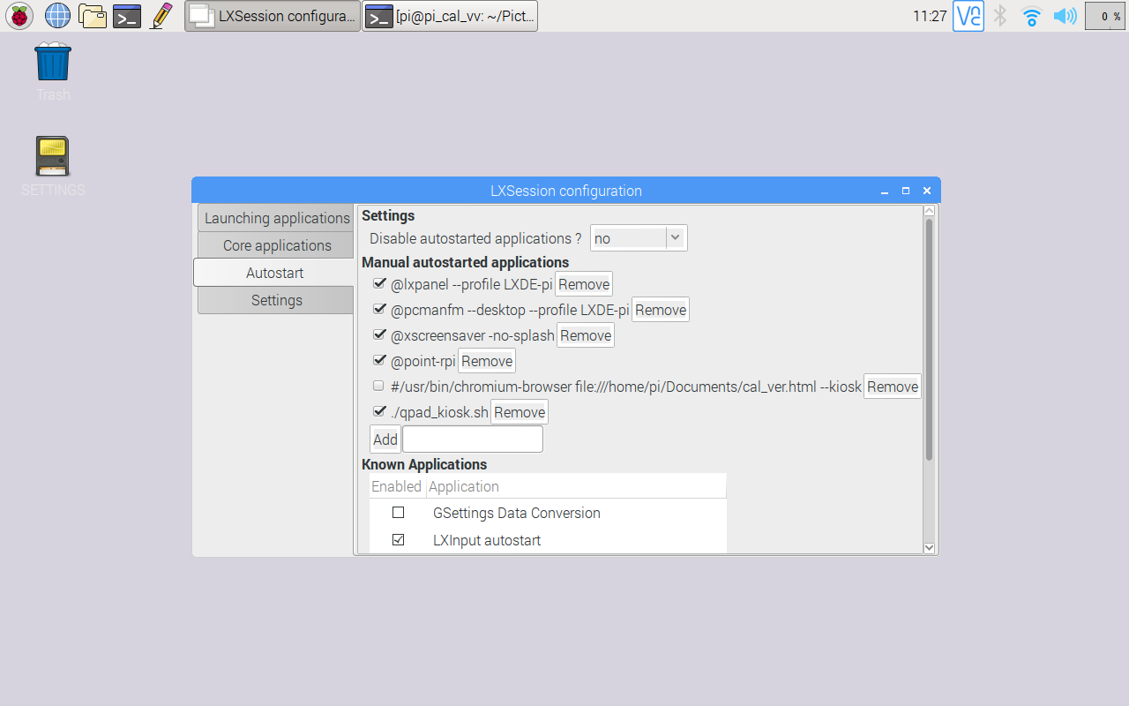
Task: Open the Launching applications section
Action: [275, 218]
